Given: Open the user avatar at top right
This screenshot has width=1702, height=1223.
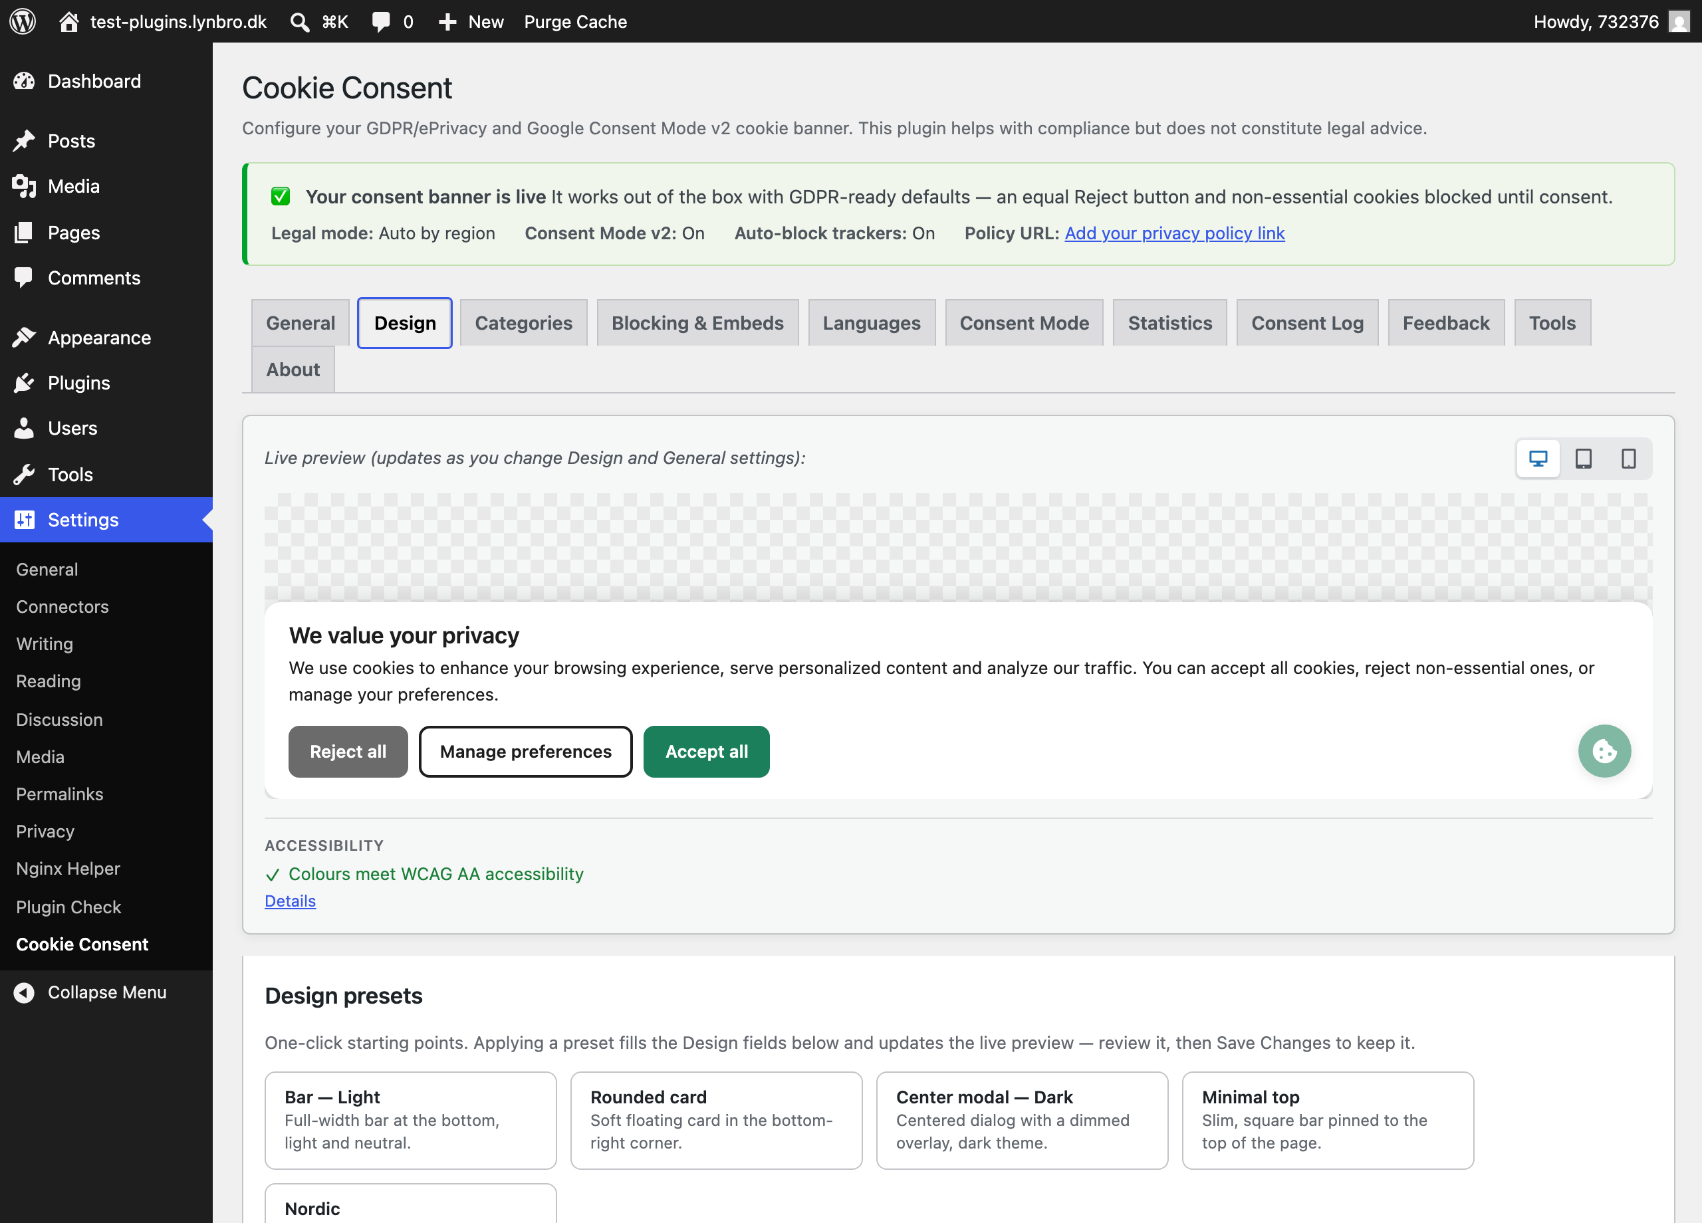Looking at the screenshot, I should click(1679, 22).
